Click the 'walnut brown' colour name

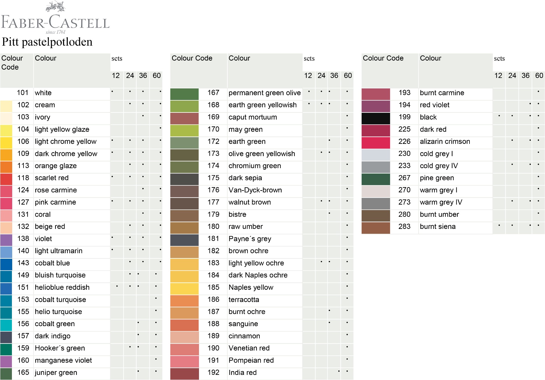coord(250,202)
